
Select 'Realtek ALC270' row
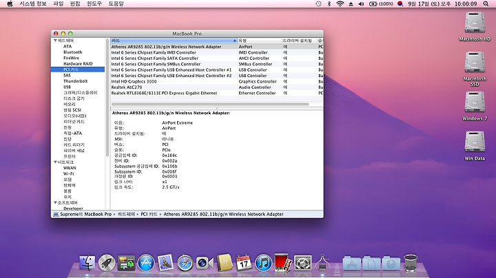[x=217, y=87]
